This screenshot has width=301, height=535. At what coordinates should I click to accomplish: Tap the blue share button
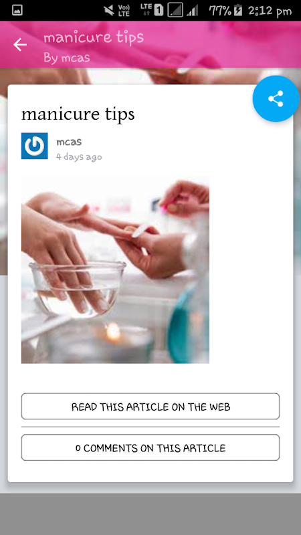[x=276, y=98]
